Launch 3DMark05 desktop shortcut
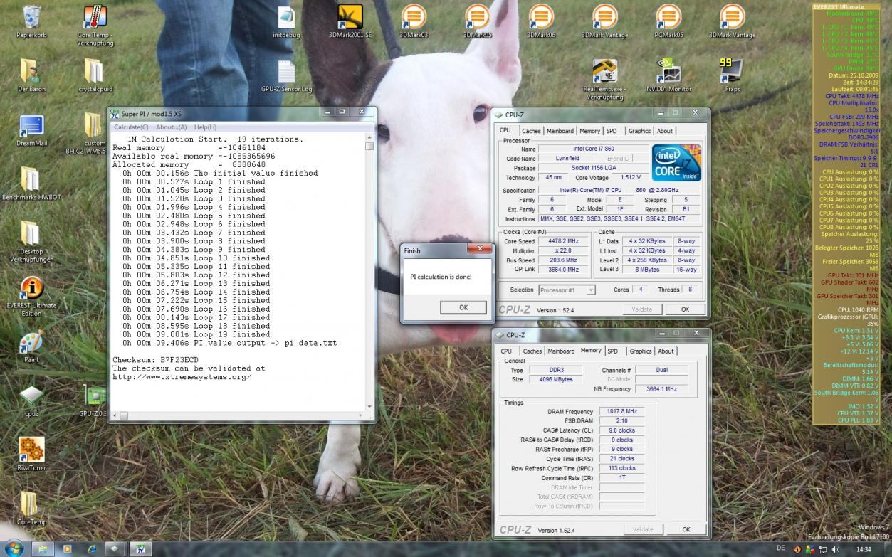Image resolution: width=892 pixels, height=557 pixels. [x=478, y=17]
